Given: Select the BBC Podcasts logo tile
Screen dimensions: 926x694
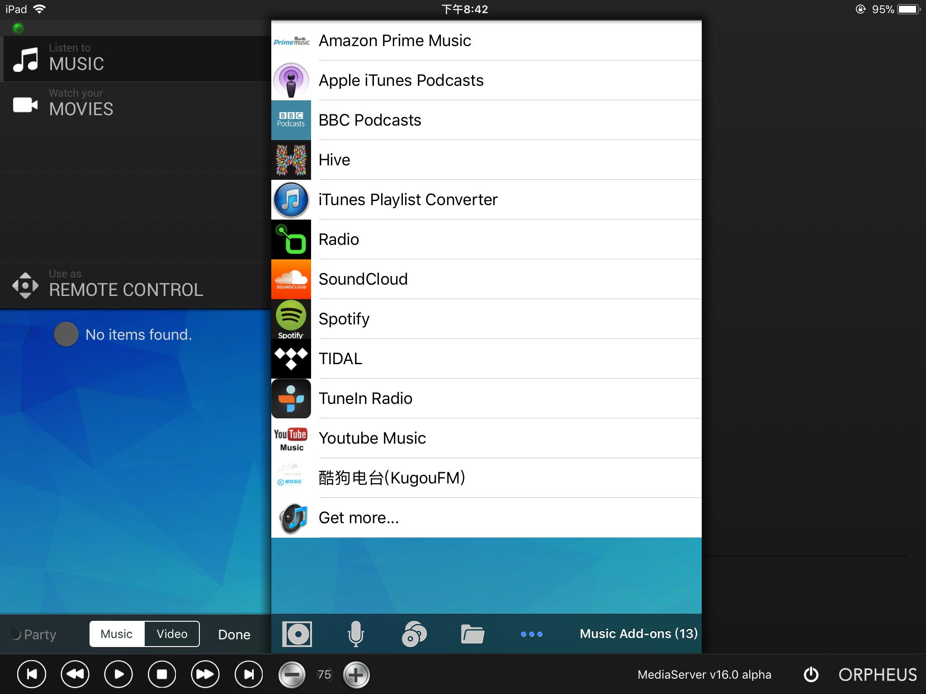Looking at the screenshot, I should (x=291, y=120).
